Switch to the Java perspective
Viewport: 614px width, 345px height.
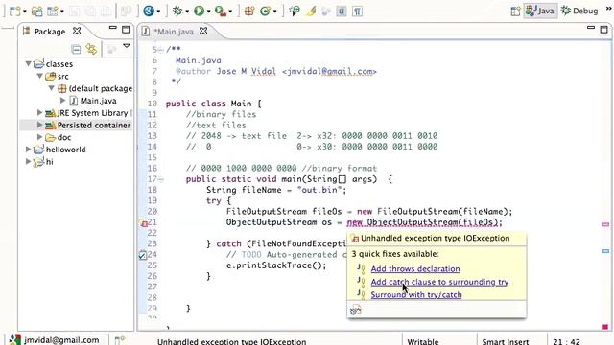[x=540, y=11]
